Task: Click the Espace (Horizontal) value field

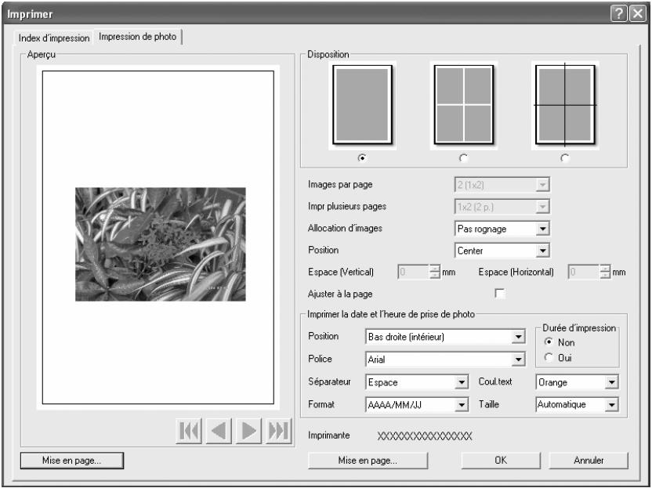Action: pos(584,273)
